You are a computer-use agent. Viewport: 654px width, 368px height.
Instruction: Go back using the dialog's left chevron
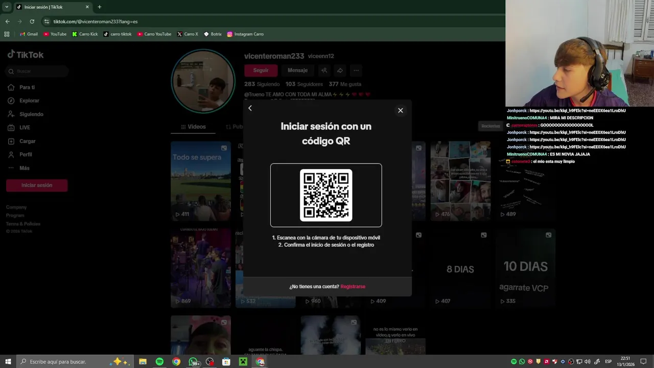pos(250,108)
